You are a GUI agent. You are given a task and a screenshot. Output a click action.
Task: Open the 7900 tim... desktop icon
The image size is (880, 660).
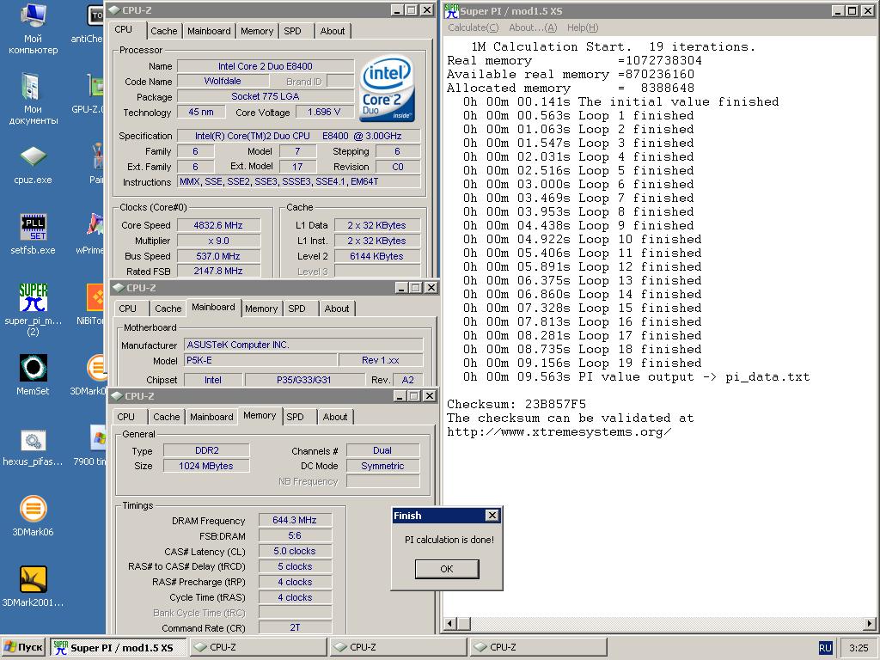point(91,446)
